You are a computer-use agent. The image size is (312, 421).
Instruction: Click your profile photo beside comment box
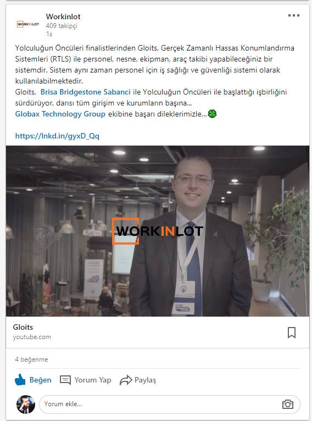[26, 405]
